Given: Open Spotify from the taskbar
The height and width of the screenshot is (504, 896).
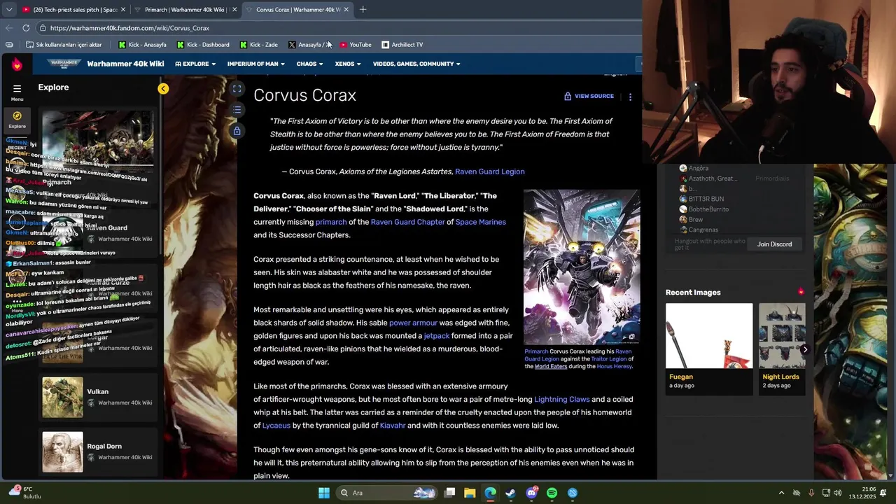Looking at the screenshot, I should point(552,493).
